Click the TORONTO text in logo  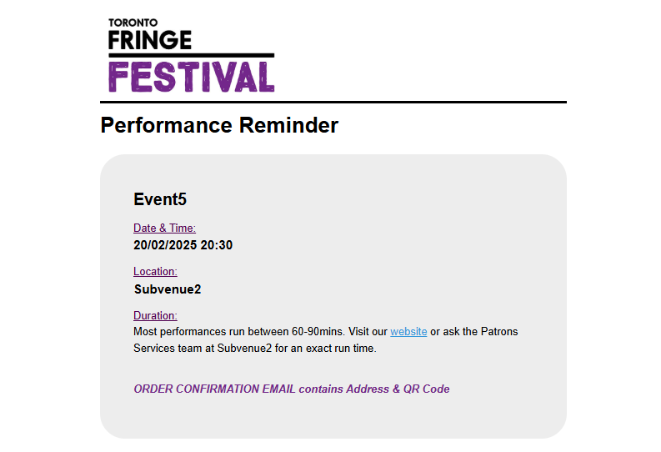[133, 23]
